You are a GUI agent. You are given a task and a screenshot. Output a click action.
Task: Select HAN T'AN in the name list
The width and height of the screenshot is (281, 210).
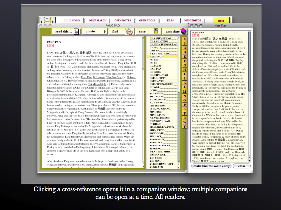pos(156,69)
